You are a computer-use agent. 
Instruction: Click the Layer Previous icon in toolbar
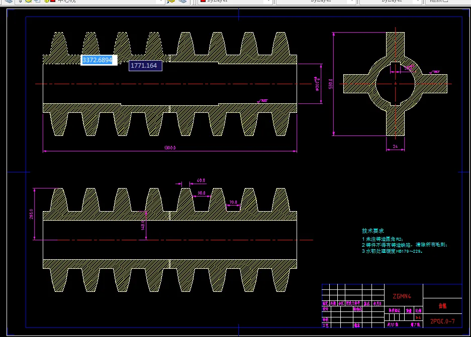171,1
